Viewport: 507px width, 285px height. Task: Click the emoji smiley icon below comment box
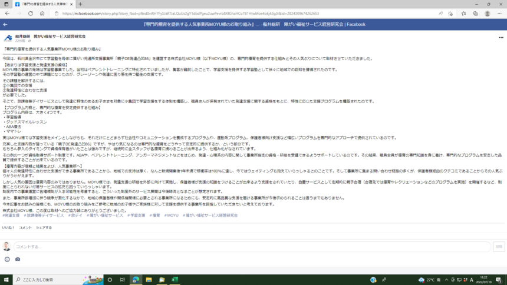[x=7, y=259]
